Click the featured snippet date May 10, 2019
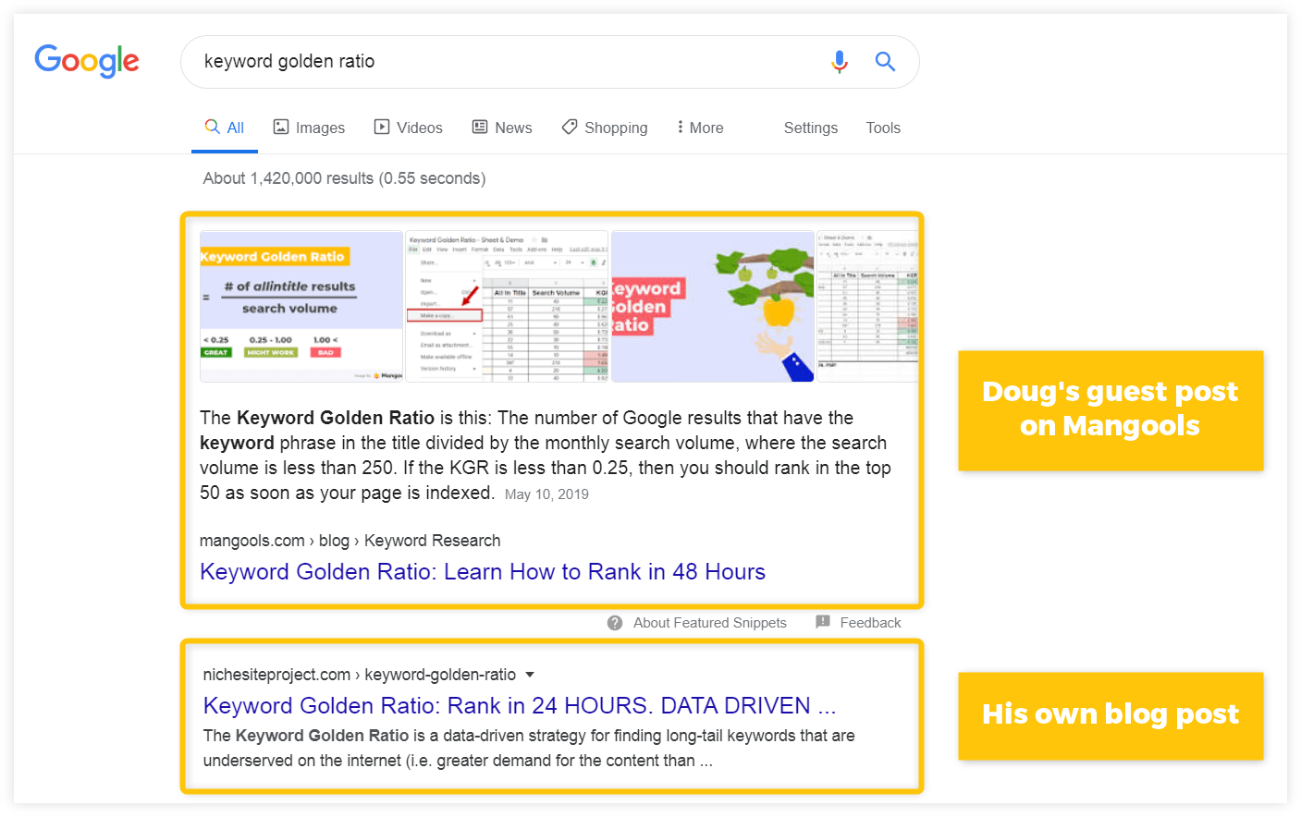1301x817 pixels. (546, 494)
